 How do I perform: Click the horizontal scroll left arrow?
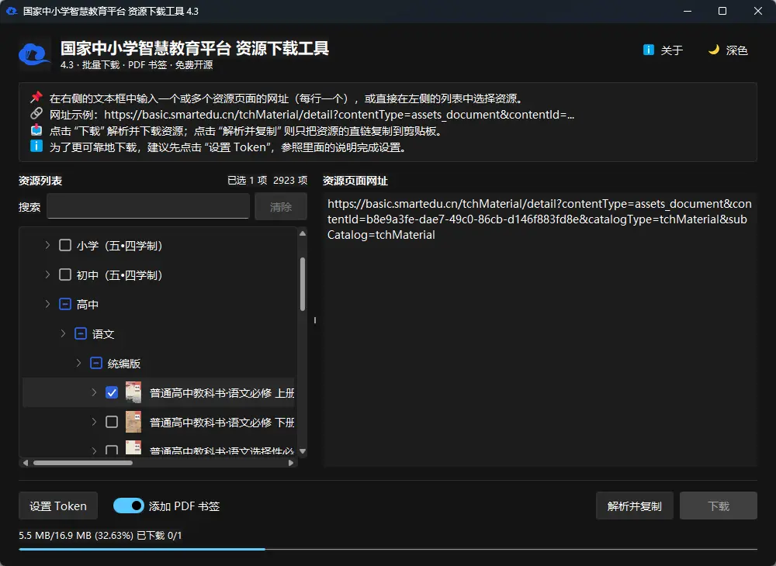(x=26, y=463)
